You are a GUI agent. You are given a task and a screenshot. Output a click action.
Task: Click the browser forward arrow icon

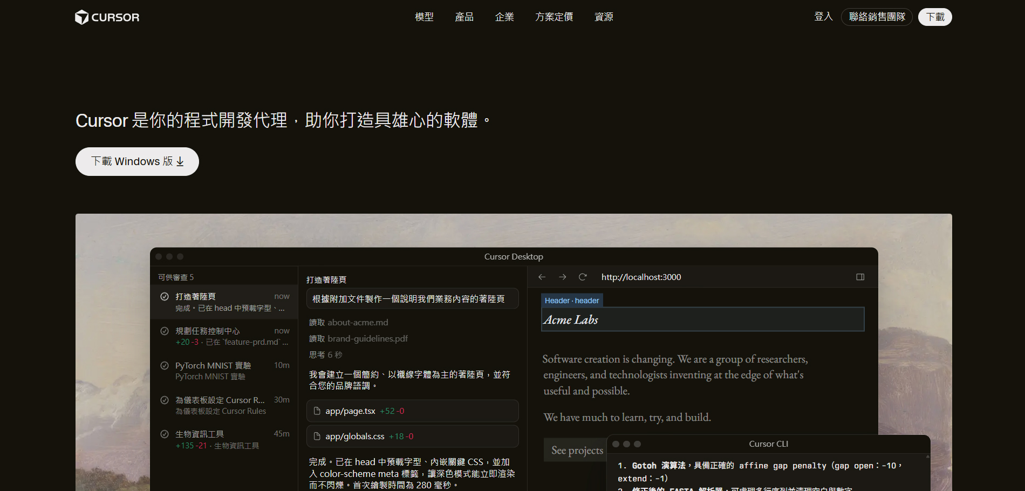point(563,277)
